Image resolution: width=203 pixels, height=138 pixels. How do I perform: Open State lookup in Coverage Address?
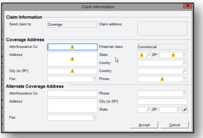[148, 55]
